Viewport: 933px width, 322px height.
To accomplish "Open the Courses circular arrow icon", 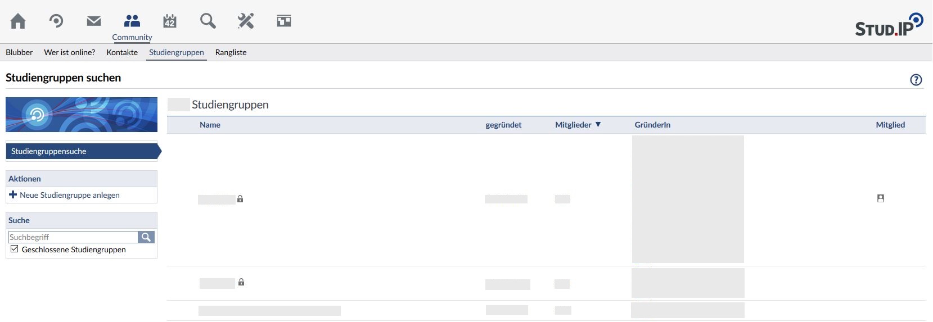I will pos(56,21).
